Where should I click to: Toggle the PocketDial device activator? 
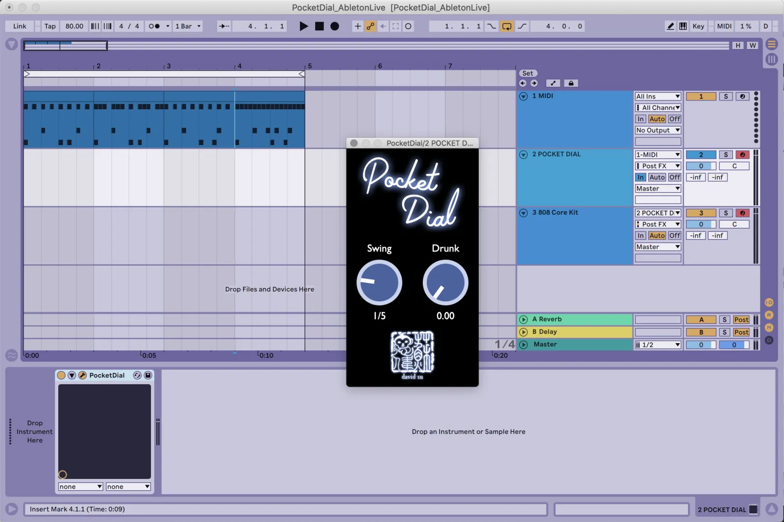[61, 375]
